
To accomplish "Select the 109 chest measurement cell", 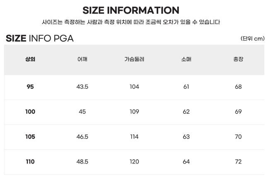I will (134, 112).
